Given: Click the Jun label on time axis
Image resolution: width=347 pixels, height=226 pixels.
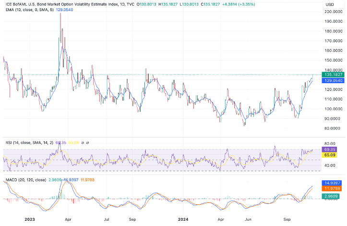Looking at the screenshot, I should 248,219.
